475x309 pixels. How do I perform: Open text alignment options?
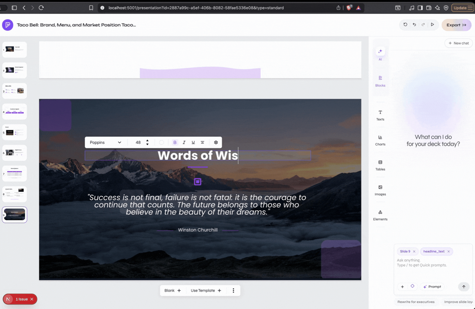coord(202,142)
